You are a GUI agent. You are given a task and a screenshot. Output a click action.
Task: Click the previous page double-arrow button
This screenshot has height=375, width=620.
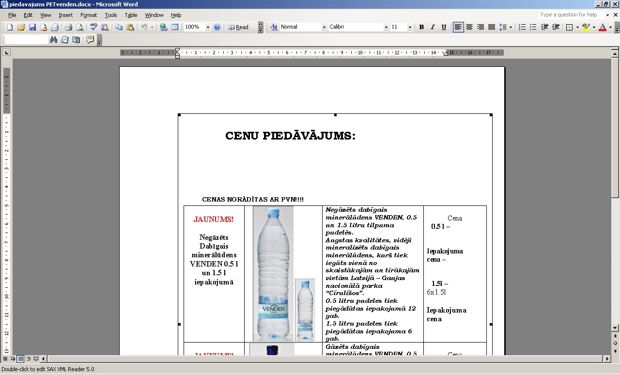[615, 336]
